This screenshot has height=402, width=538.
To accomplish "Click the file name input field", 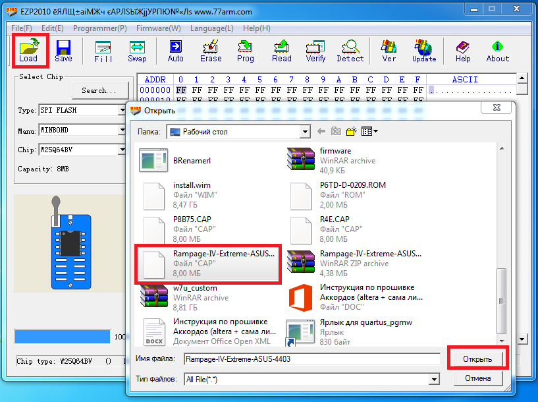I will pyautogui.click(x=312, y=359).
